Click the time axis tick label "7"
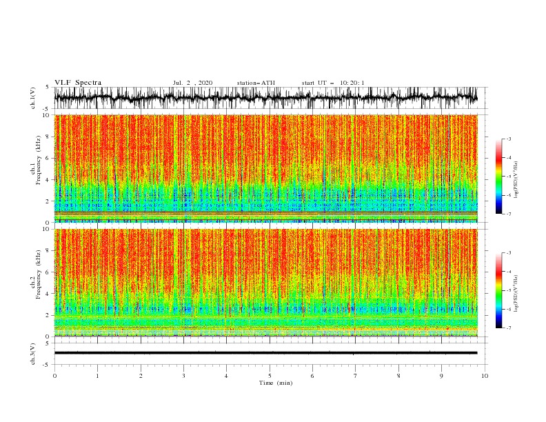 click(356, 376)
